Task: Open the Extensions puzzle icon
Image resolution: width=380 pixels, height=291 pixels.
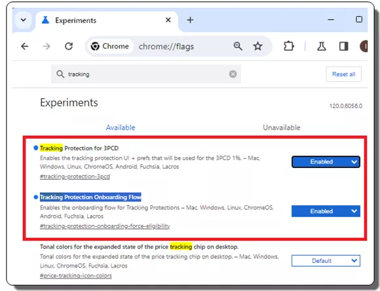Action: (289, 46)
